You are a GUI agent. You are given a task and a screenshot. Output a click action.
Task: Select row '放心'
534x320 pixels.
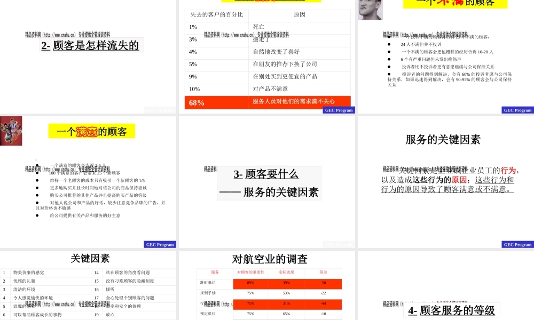[x=110, y=315]
